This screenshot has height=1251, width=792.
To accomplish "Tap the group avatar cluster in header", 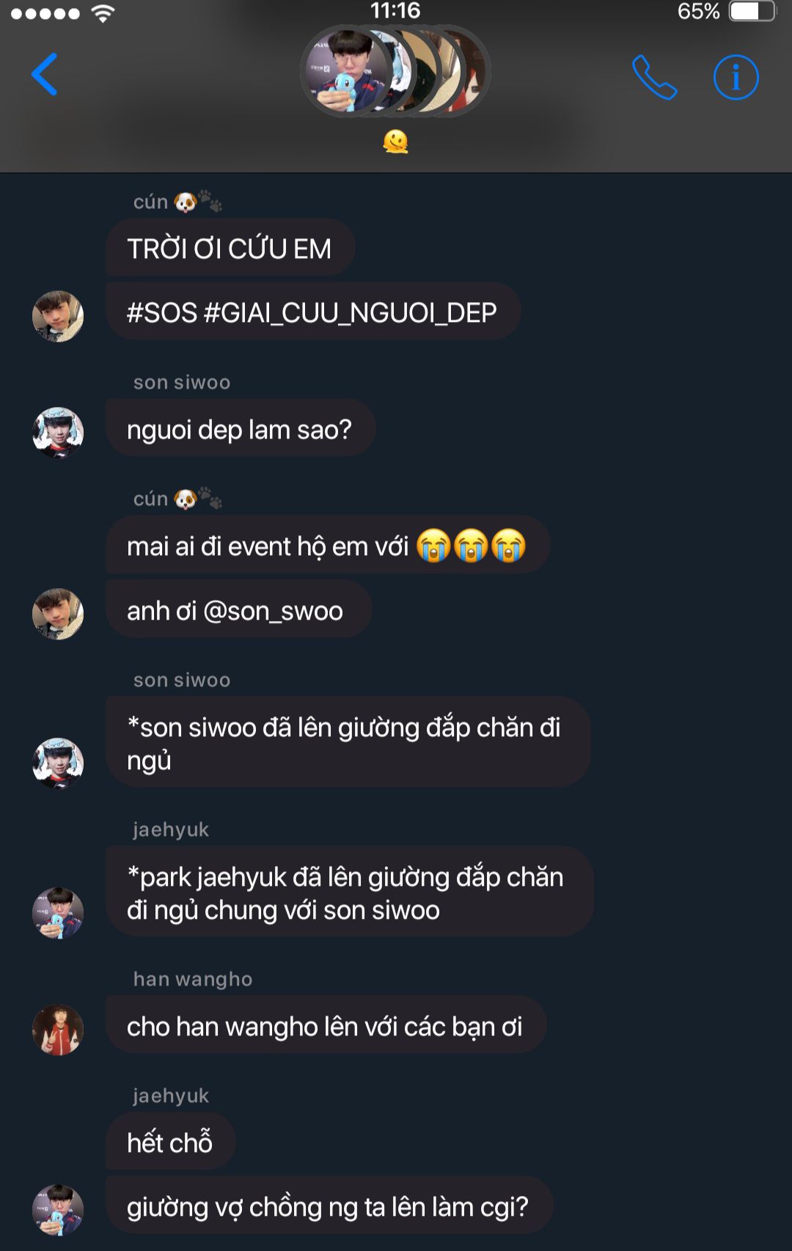I will (395, 71).
